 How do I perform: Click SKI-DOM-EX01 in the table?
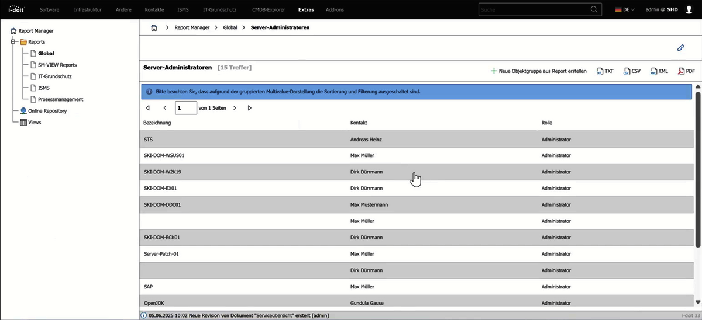[160, 189]
